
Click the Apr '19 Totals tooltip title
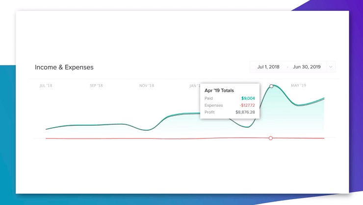click(x=219, y=91)
